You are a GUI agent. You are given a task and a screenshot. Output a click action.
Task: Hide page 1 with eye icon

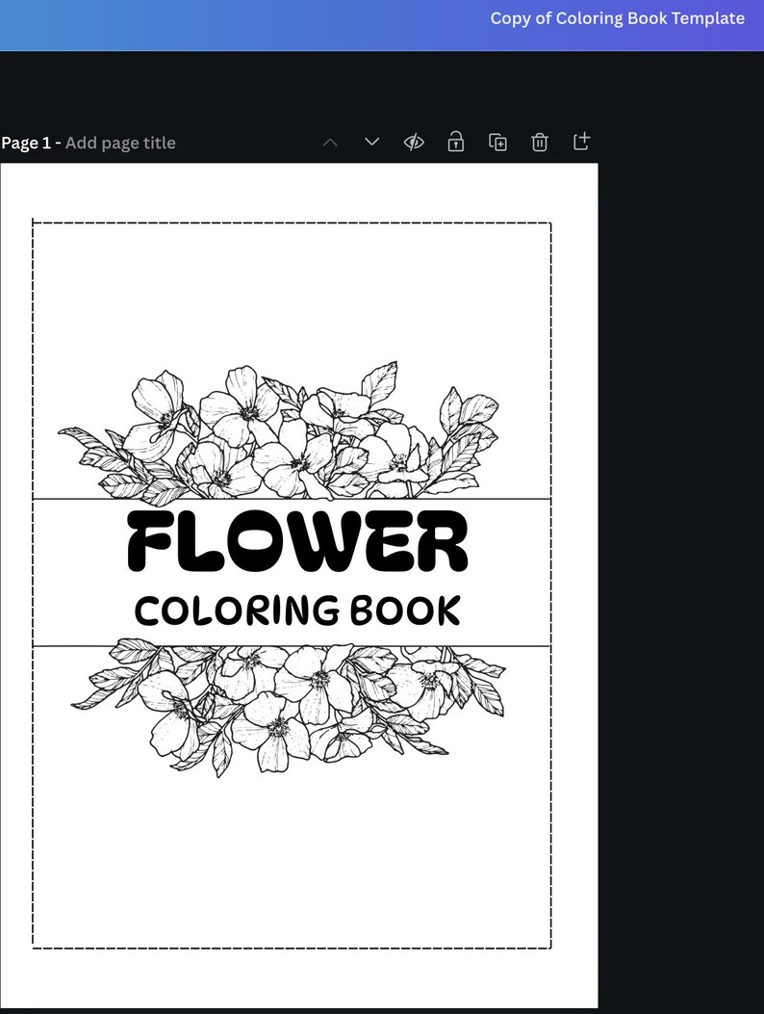click(x=414, y=142)
